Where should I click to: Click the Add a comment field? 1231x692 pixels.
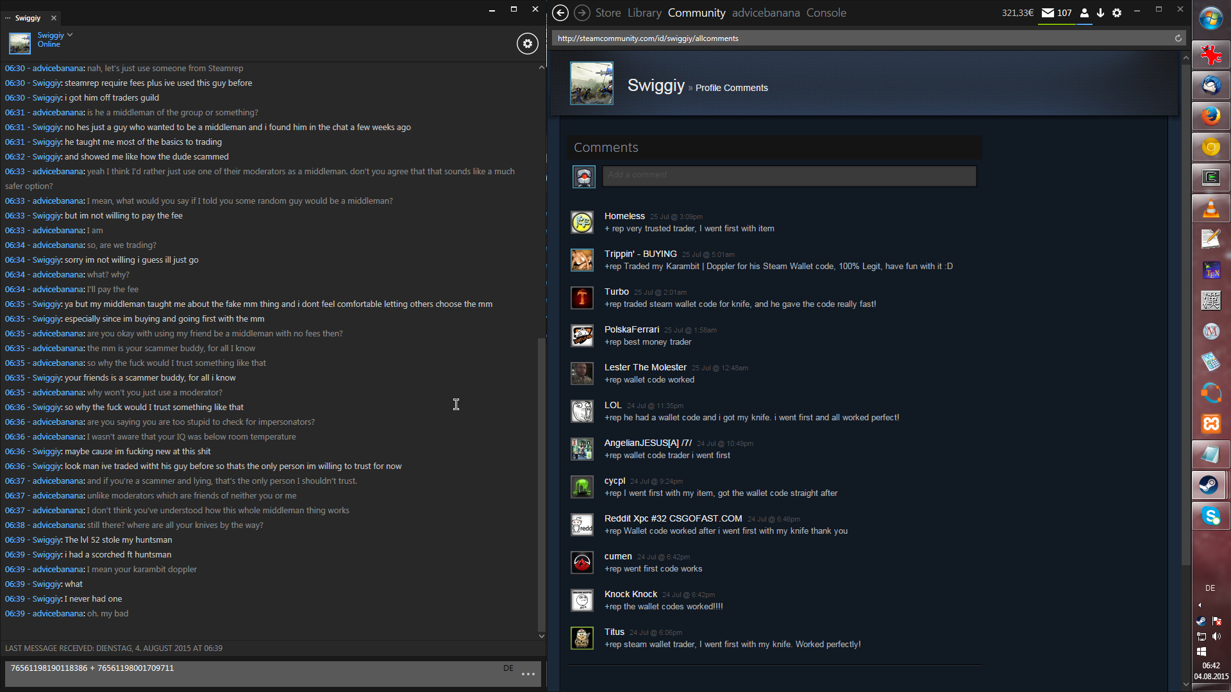pos(789,176)
